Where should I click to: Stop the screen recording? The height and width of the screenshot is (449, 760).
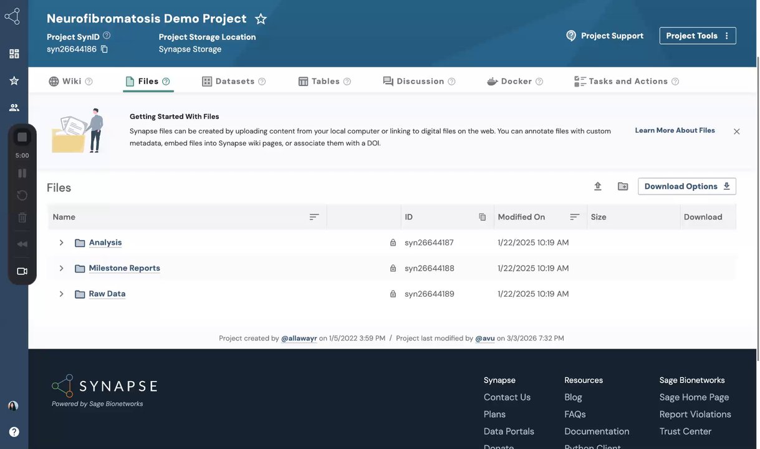[x=22, y=137]
